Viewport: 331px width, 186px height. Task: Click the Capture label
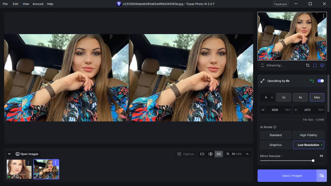coord(189,154)
